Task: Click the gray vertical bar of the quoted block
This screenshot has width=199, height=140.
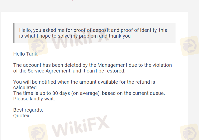Action: (14, 33)
